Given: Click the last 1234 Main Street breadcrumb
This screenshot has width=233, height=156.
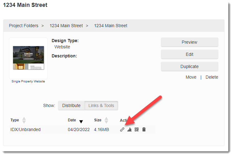Looking at the screenshot, I should click(x=111, y=26).
